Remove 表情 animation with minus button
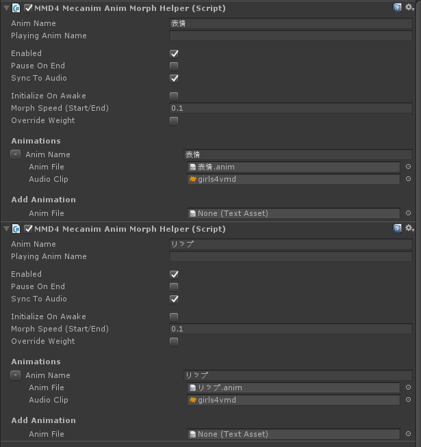Image resolution: width=421 pixels, height=447 pixels. 15,154
